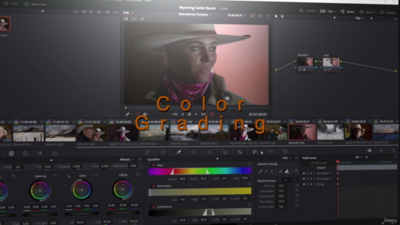Open the Key palette

[255, 152]
